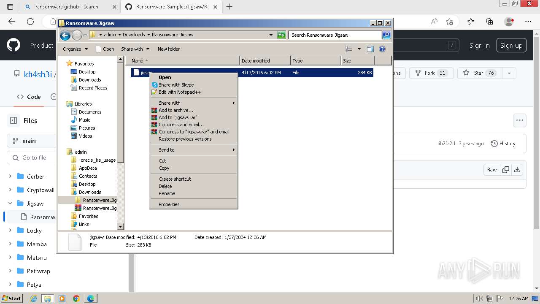Toggle the preview pane icon

pyautogui.click(x=370, y=49)
